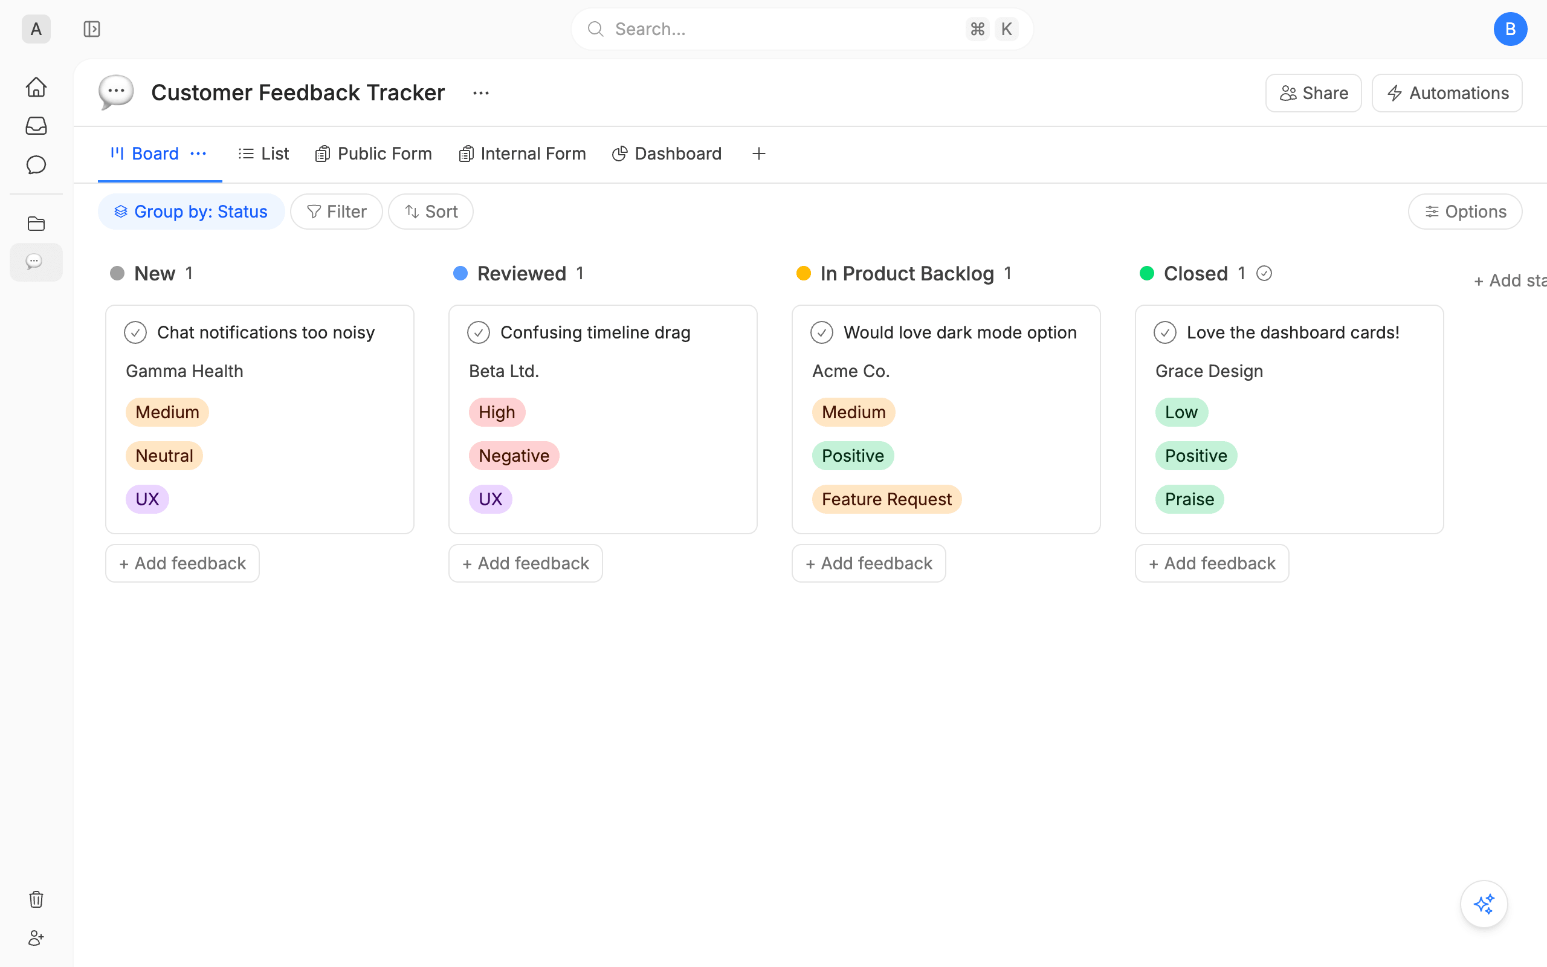Click the Gamma Health company text

pyautogui.click(x=184, y=371)
